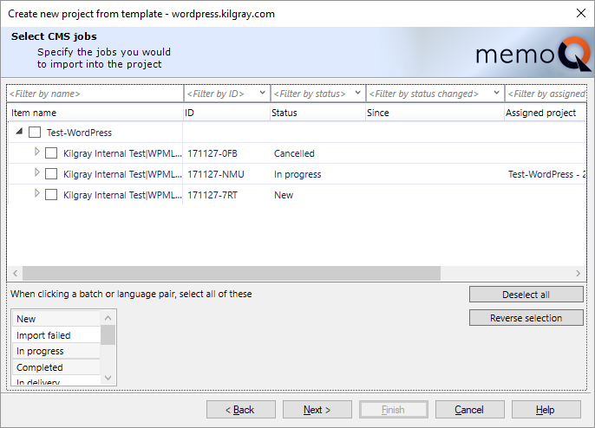Expand the Cancelled job row 171127-0FB
The height and width of the screenshot is (428, 595).
point(36,152)
